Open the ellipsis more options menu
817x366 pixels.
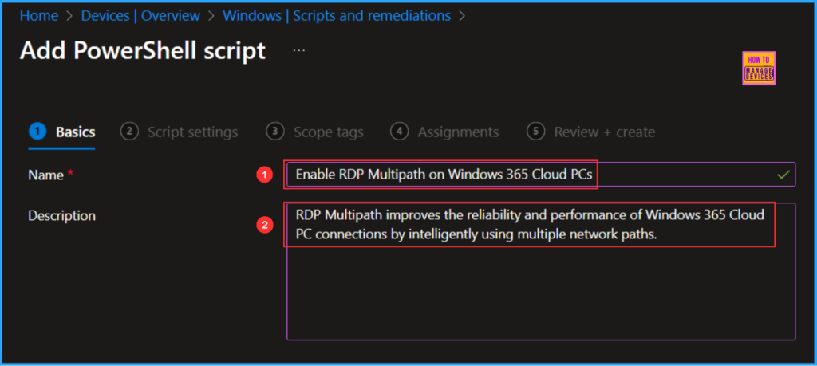click(299, 50)
